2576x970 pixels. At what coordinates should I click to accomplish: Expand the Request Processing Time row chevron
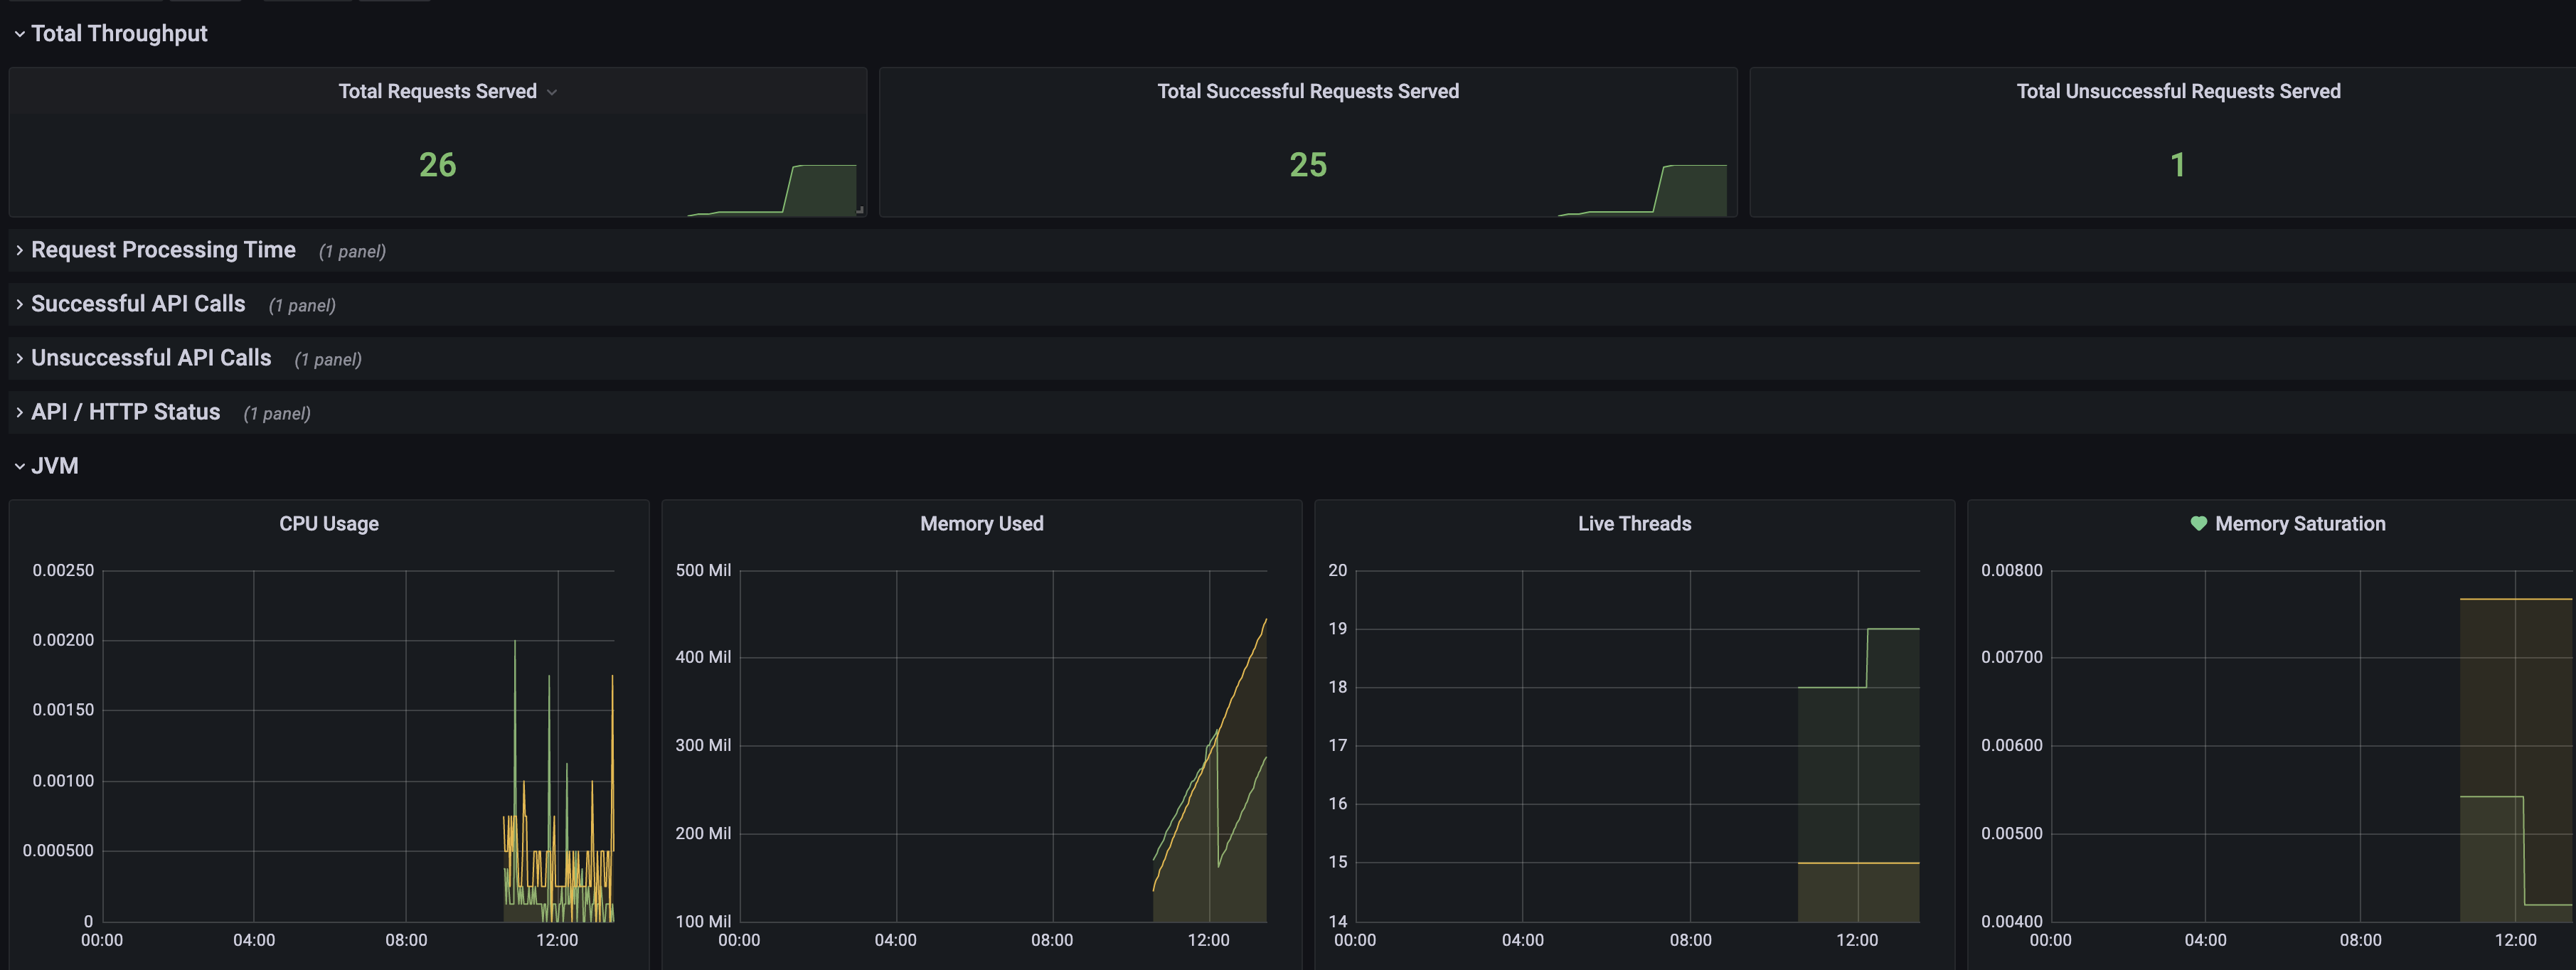pyautogui.click(x=19, y=250)
